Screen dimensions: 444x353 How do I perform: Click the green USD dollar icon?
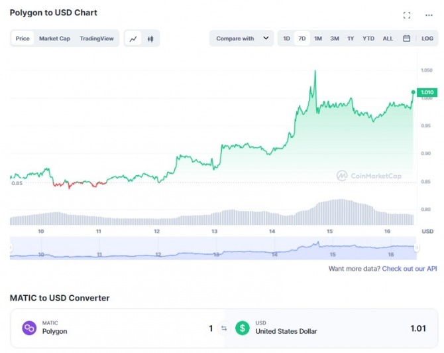(x=243, y=328)
